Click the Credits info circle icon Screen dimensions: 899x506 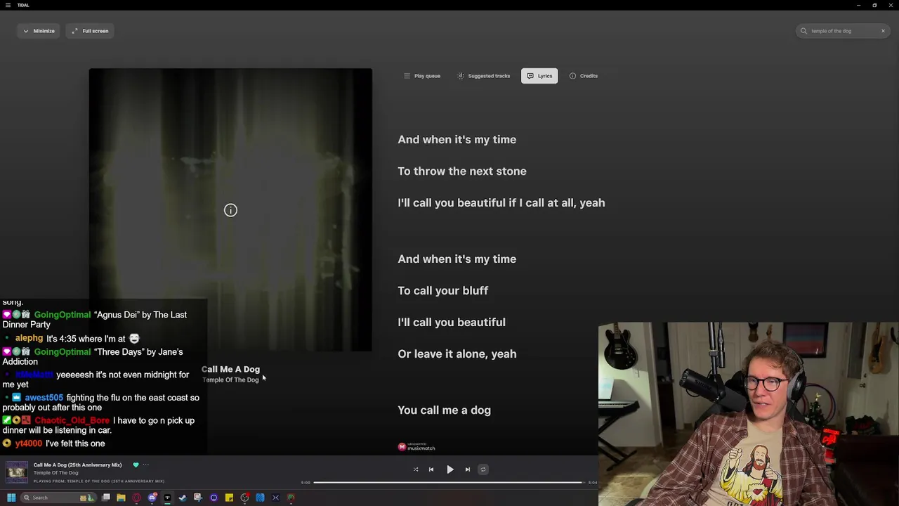(572, 76)
